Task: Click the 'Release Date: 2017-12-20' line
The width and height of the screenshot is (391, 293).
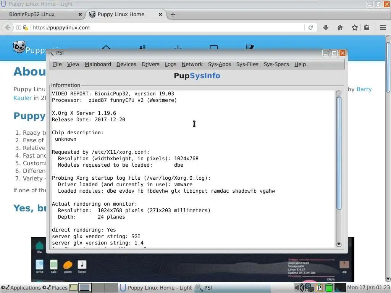Action: [89, 119]
